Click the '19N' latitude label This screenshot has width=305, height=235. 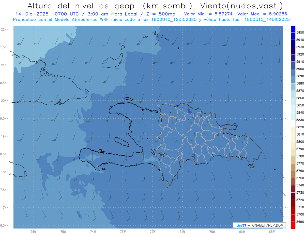coord(4,136)
